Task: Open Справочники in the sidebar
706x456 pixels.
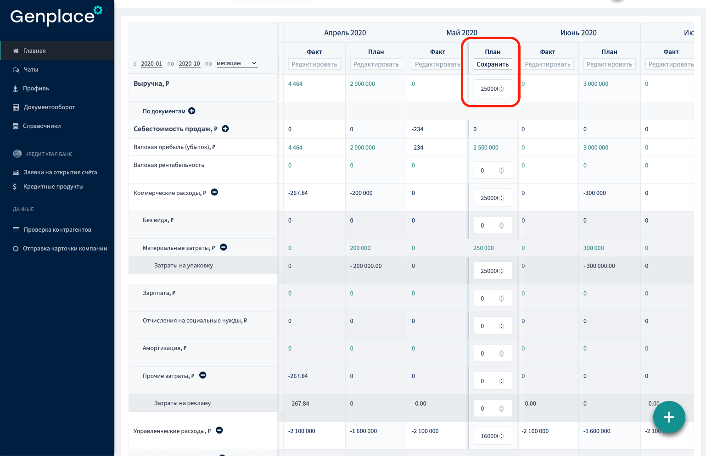Action: [x=42, y=126]
